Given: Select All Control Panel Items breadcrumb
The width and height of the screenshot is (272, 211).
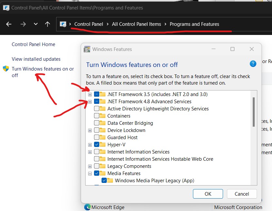Looking at the screenshot, I should (x=136, y=24).
